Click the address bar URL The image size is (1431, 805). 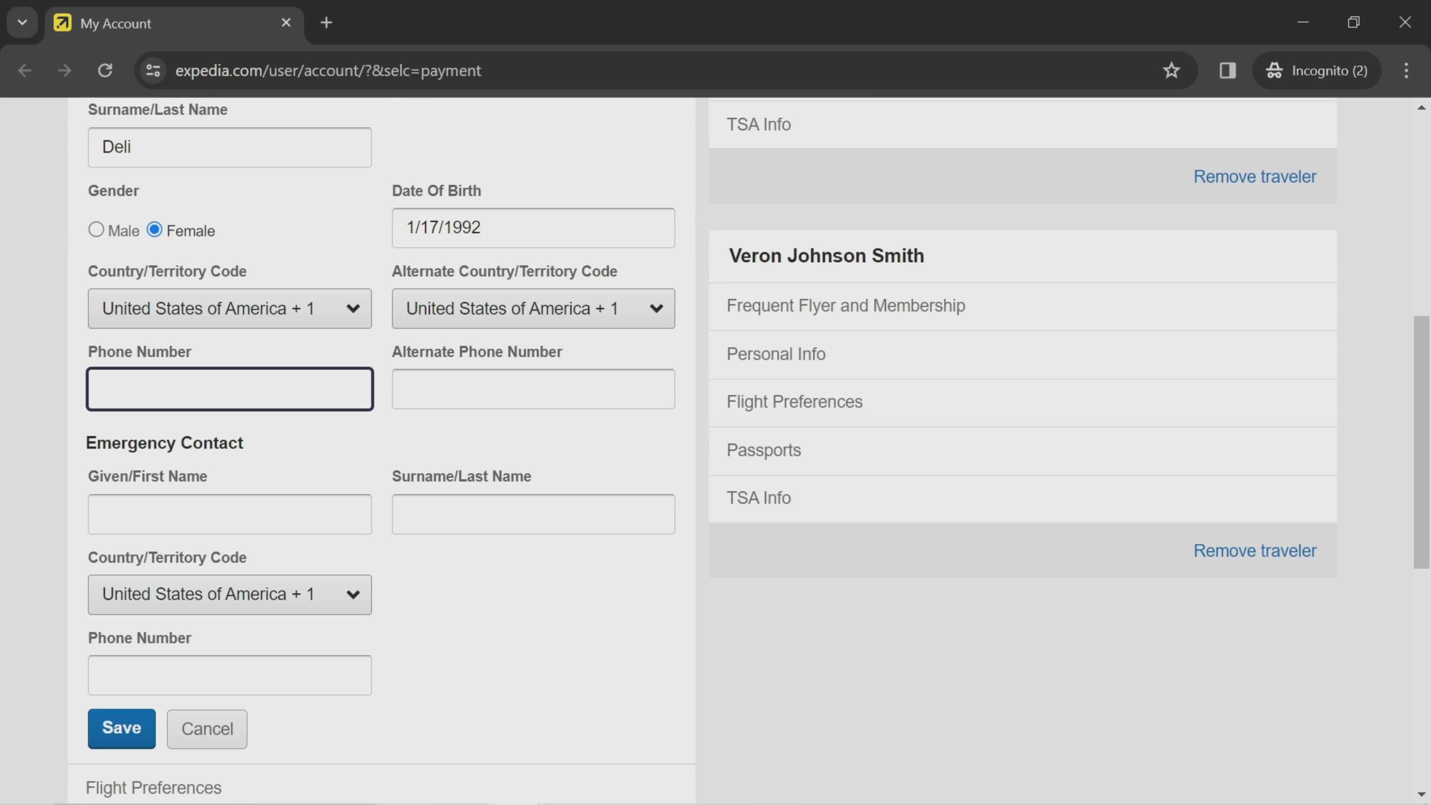point(328,70)
